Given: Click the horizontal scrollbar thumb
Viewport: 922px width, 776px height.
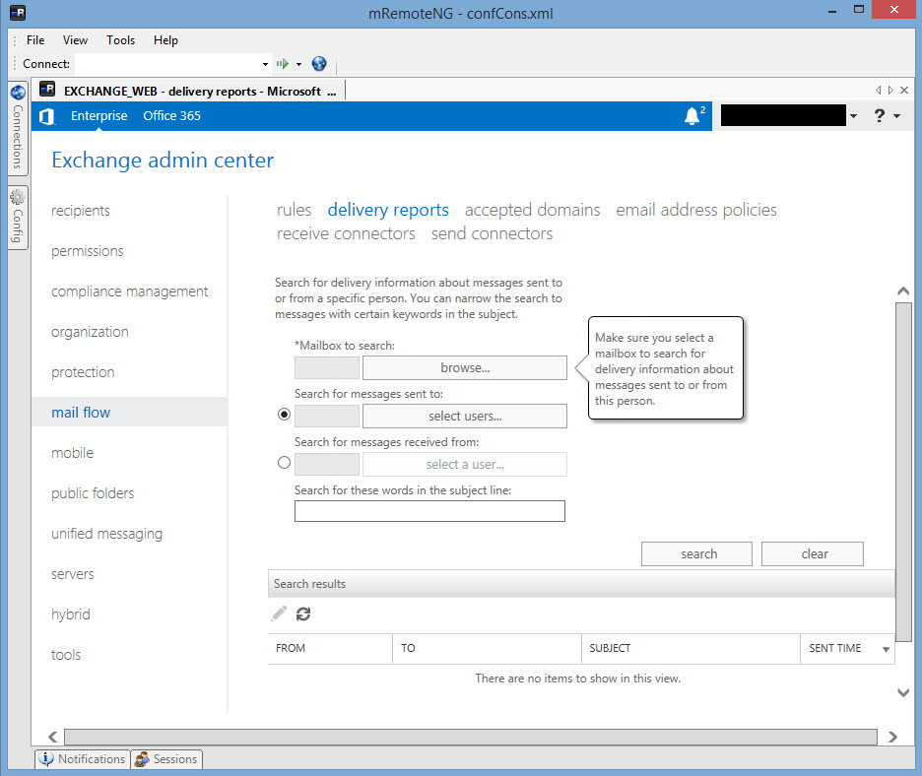Looking at the screenshot, I should pos(471,737).
